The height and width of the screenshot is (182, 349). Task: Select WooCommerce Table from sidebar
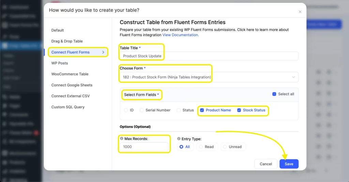(70, 74)
